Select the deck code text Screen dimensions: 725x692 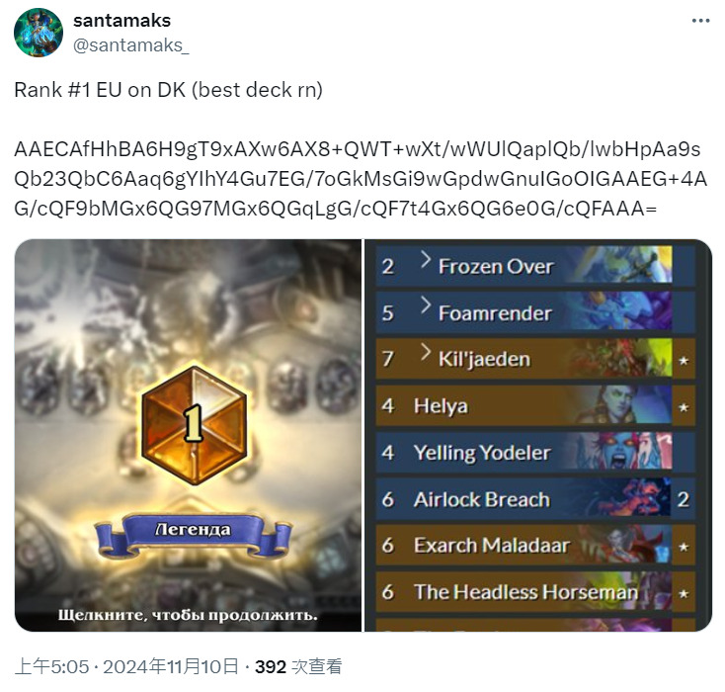[x=361, y=179]
